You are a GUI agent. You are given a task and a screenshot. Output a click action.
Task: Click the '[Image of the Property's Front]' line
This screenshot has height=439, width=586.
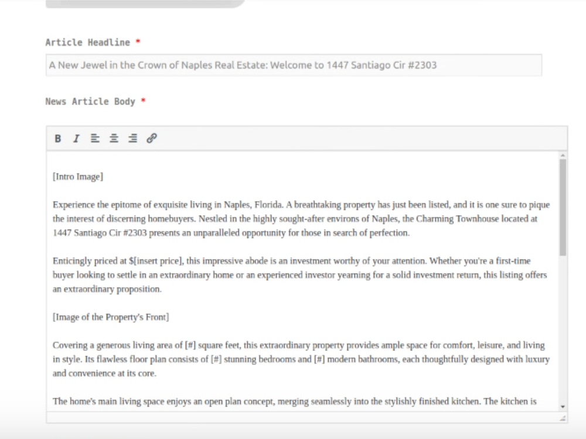111,317
